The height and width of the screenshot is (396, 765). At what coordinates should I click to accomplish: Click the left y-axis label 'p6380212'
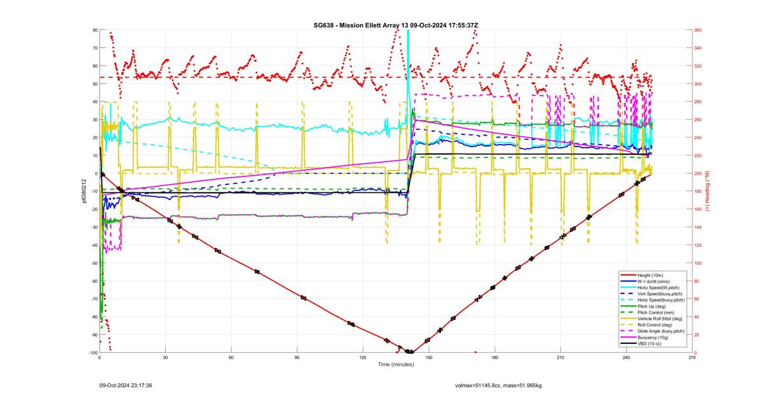(x=84, y=191)
